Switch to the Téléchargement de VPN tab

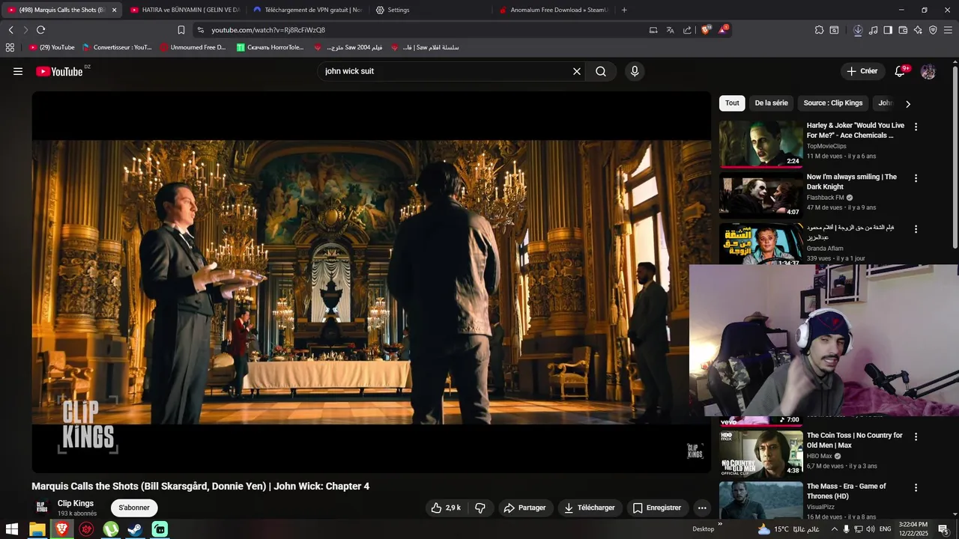coord(308,10)
